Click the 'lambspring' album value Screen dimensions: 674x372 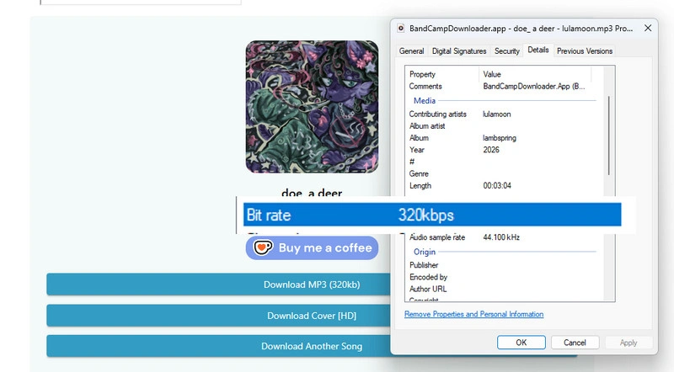[x=500, y=138]
